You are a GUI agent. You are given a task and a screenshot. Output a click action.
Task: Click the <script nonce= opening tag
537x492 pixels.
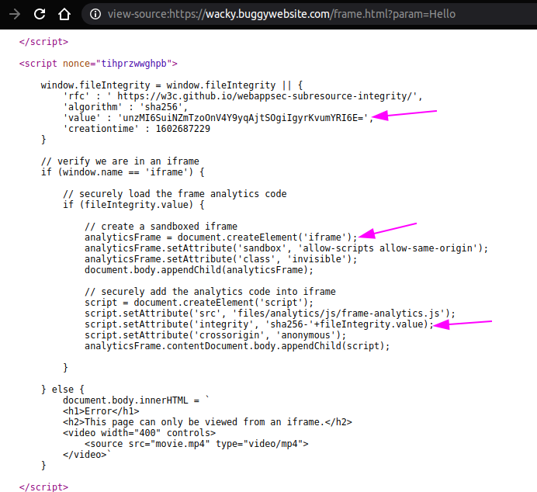[99, 64]
